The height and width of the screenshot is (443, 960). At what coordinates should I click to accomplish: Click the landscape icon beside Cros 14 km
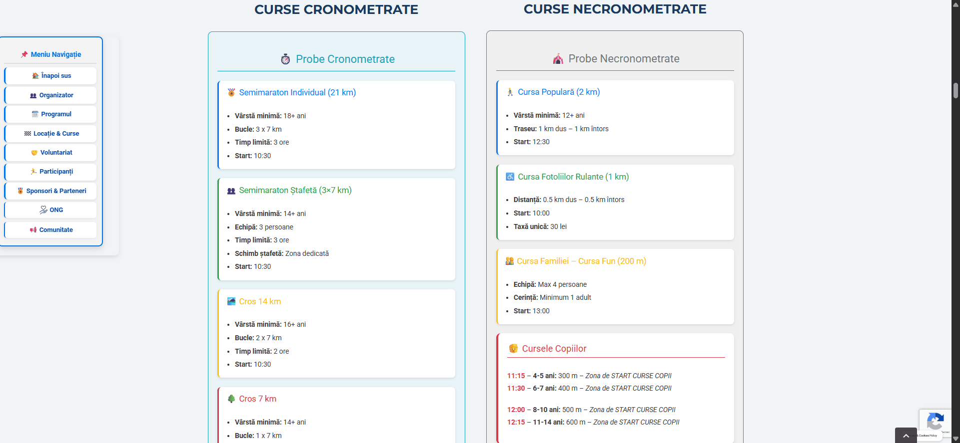pyautogui.click(x=231, y=301)
